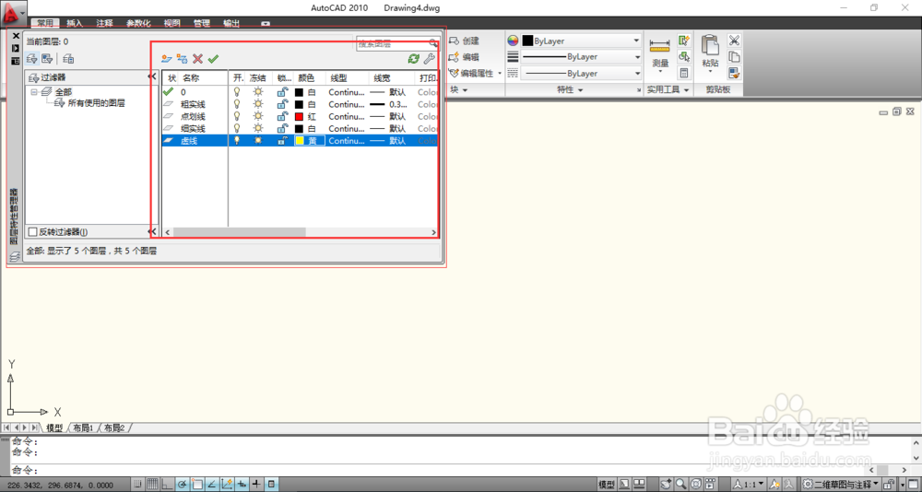Image resolution: width=922 pixels, height=492 pixels.
Task: Toggle Grid Display in status bar
Action: coord(152,485)
